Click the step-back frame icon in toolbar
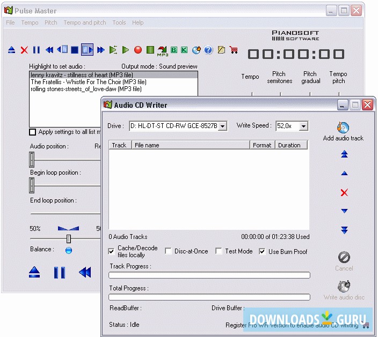 [62, 49]
